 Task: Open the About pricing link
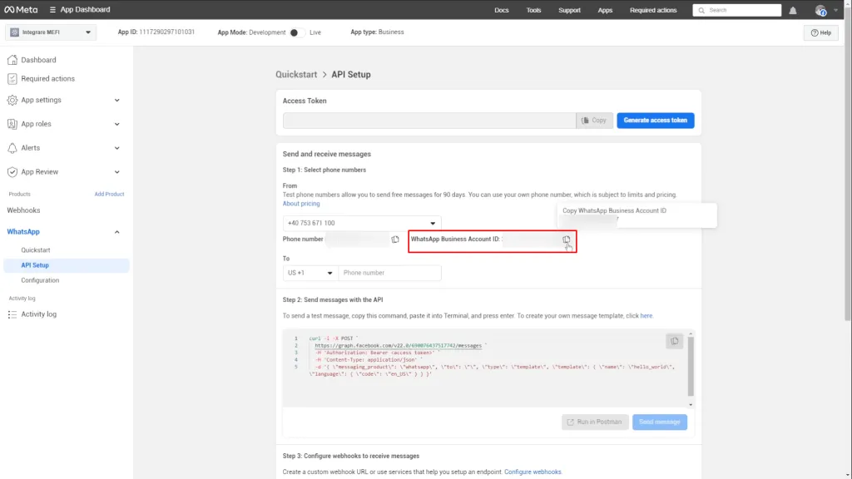click(x=301, y=204)
